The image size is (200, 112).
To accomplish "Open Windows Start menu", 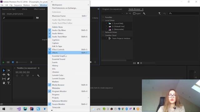I will click(x=4, y=109).
